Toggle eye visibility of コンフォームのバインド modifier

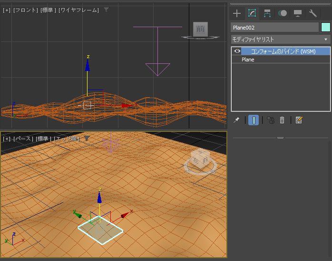click(237, 51)
